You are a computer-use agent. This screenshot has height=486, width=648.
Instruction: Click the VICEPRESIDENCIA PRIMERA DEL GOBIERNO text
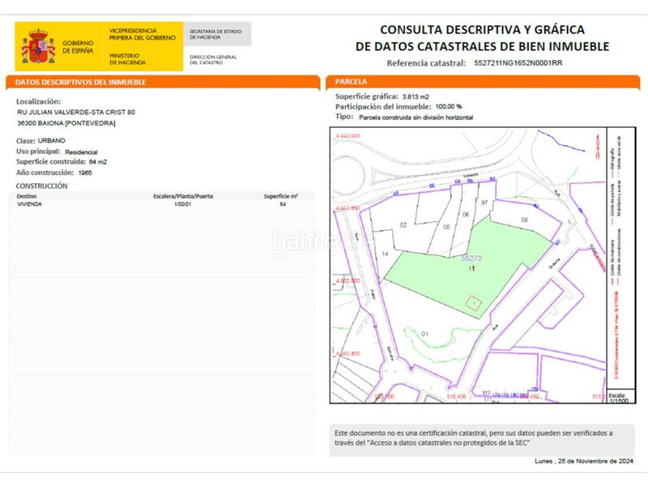click(143, 34)
